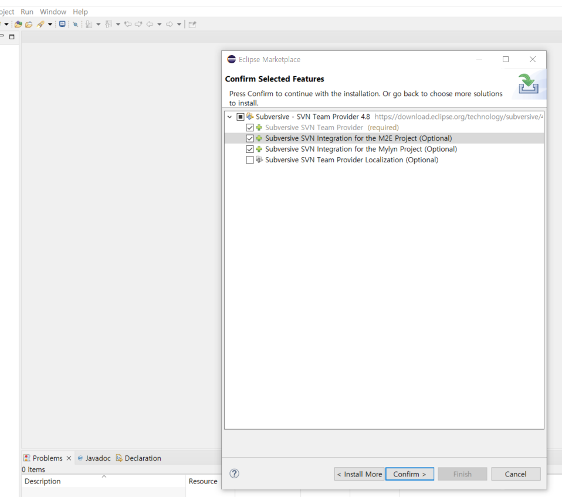Click the green plus icon beside M2E Project
The height and width of the screenshot is (497, 562).
point(259,138)
